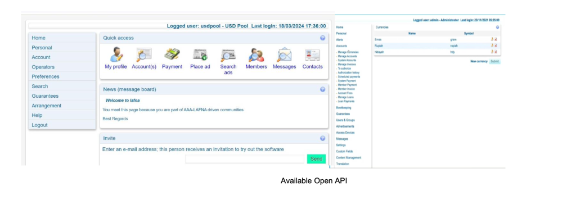Open Home in the usdpool member menu
Screen dimensions: 576x209
tap(62, 38)
